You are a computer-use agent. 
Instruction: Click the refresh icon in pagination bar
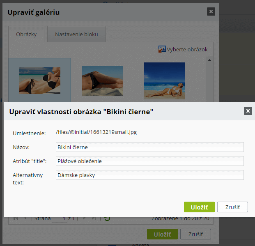click(x=107, y=219)
